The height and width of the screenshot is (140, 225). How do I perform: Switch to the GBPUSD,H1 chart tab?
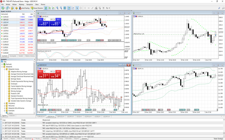61,117
